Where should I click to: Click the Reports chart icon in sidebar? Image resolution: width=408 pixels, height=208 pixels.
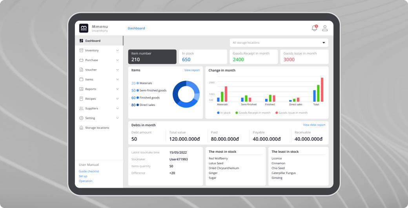81,89
